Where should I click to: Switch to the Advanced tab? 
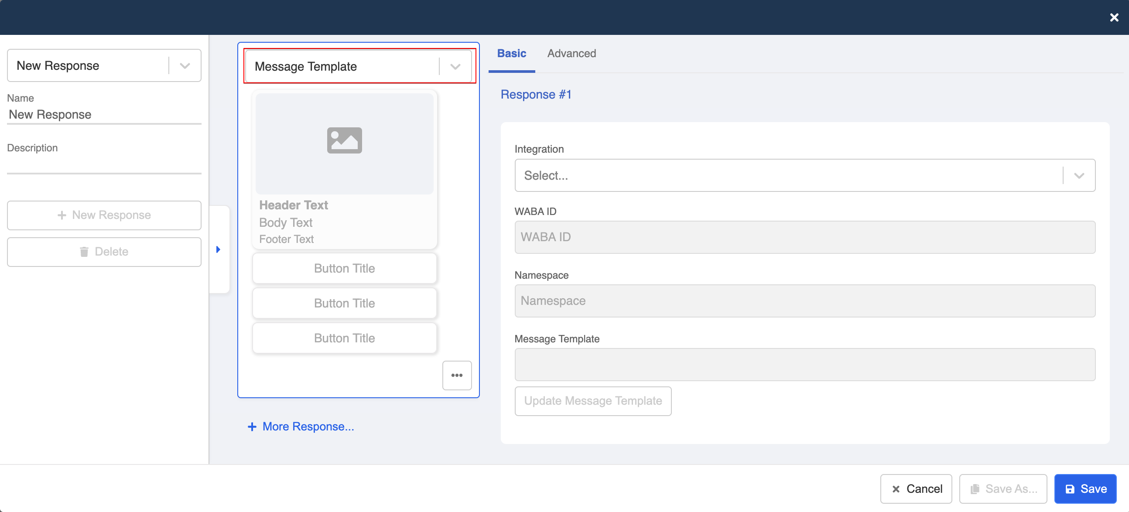click(571, 54)
